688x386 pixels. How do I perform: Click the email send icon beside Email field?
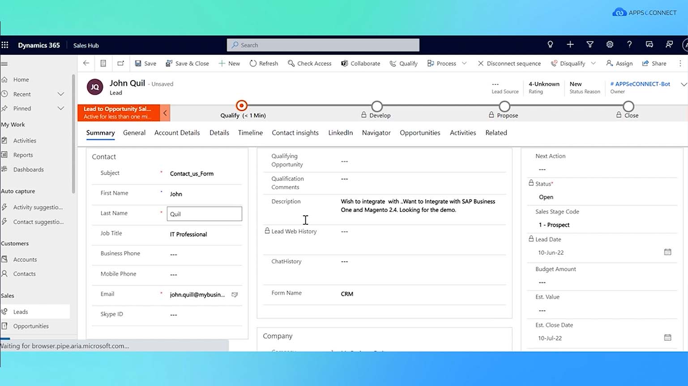click(235, 295)
